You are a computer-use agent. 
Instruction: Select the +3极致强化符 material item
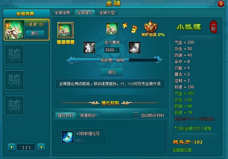82,137
